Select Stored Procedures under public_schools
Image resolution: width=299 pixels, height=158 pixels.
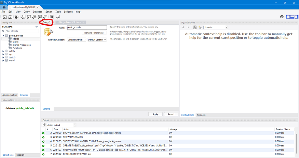pos(22,45)
